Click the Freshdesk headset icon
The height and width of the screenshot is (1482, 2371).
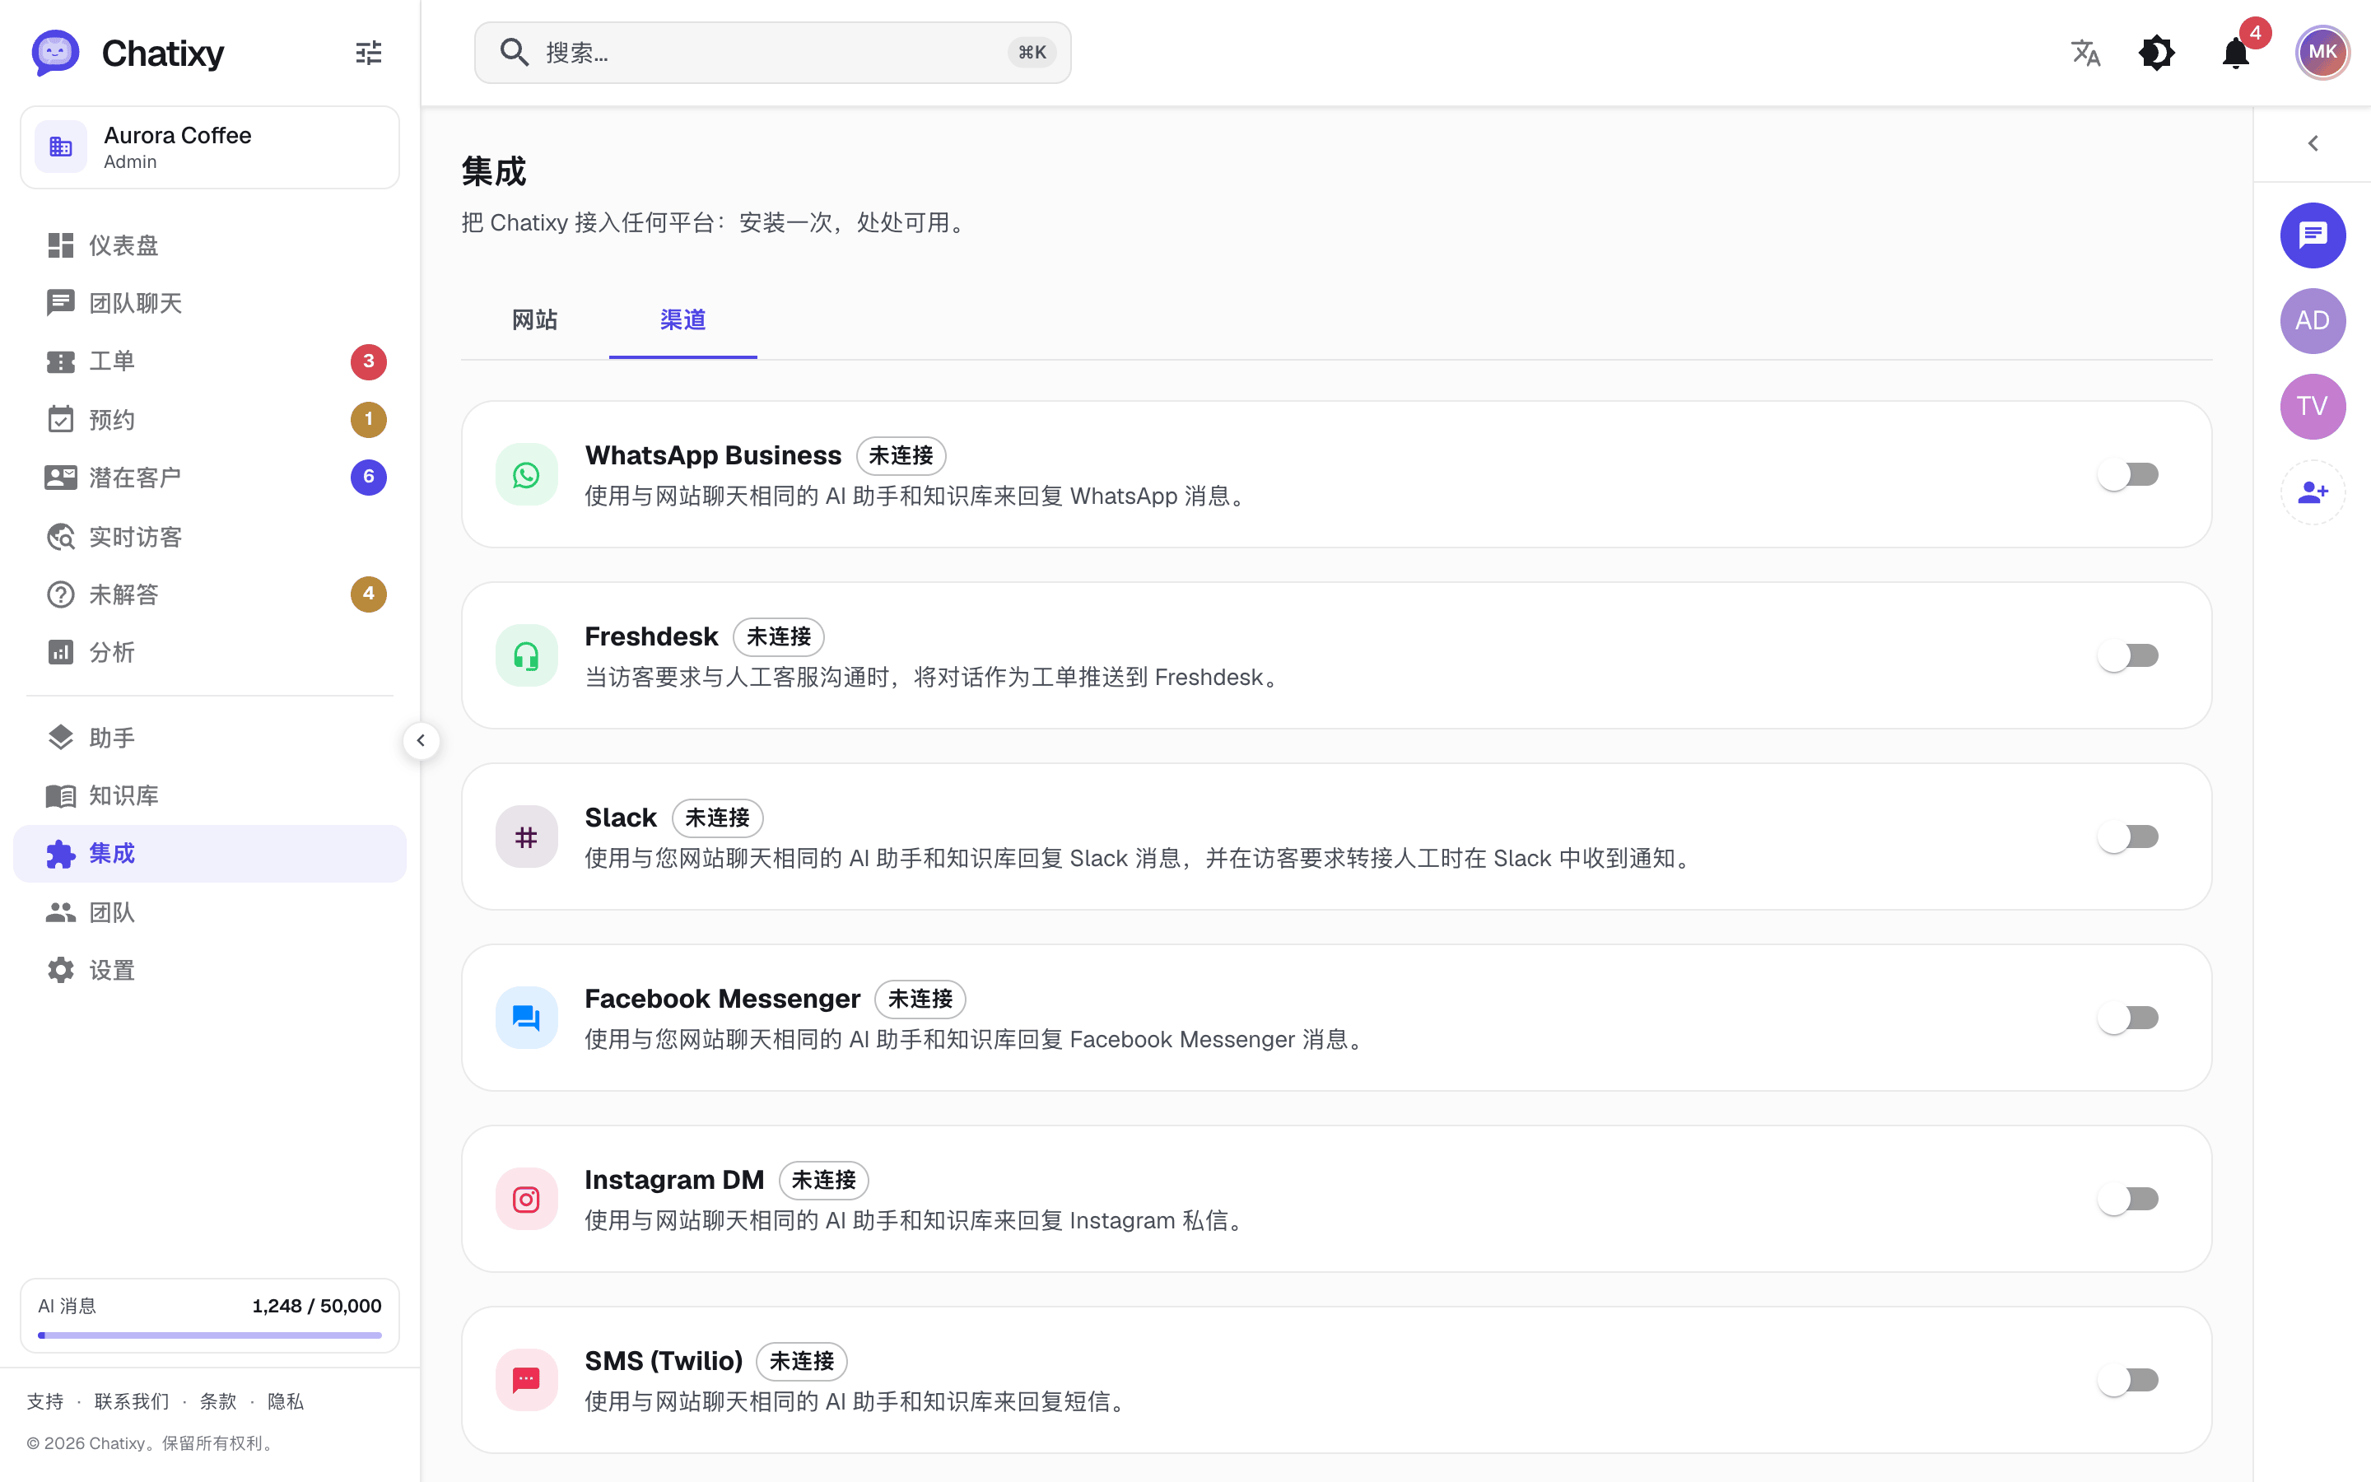(x=526, y=655)
